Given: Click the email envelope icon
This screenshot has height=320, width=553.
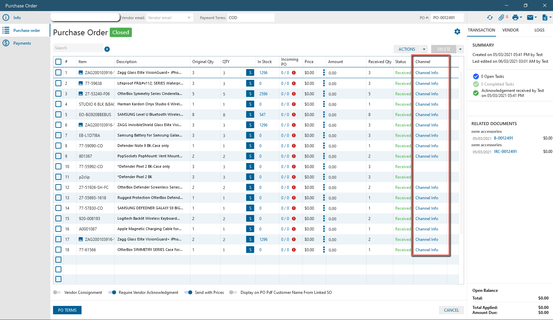Looking at the screenshot, I should click(530, 17).
